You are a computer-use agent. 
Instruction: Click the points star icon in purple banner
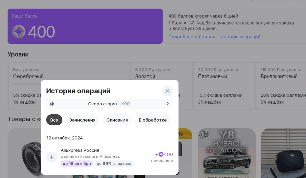[x=19, y=32]
